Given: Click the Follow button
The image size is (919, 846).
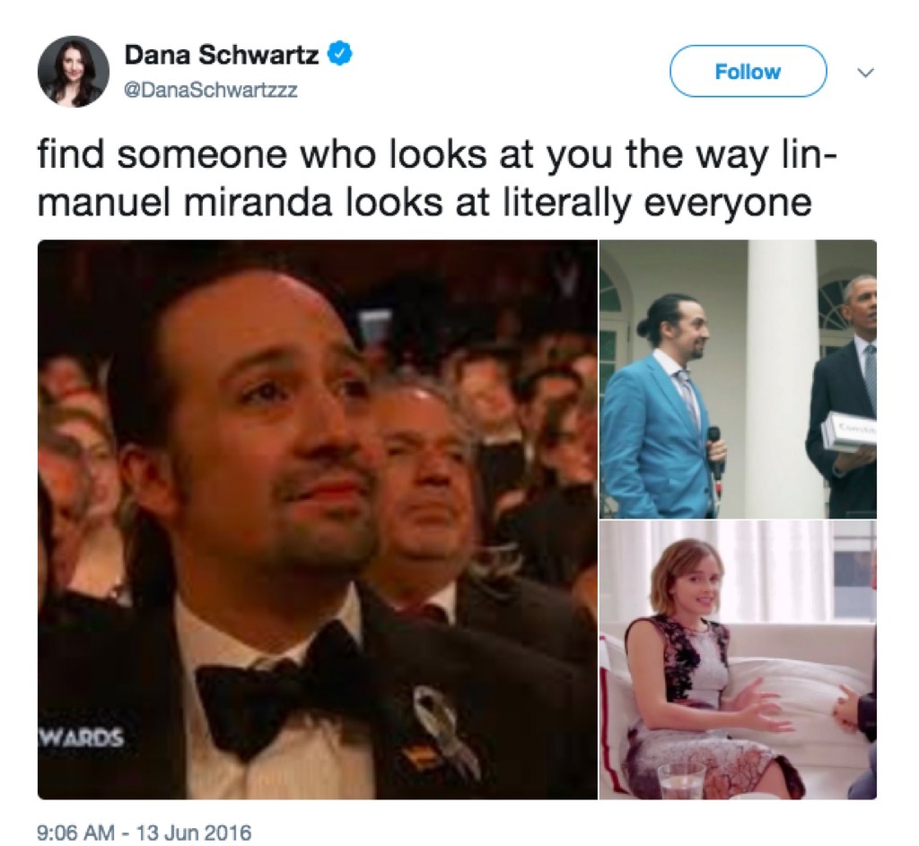Looking at the screenshot, I should (748, 73).
